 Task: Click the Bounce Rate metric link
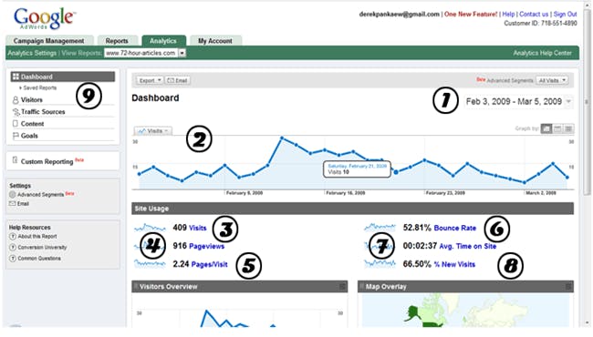coord(455,228)
